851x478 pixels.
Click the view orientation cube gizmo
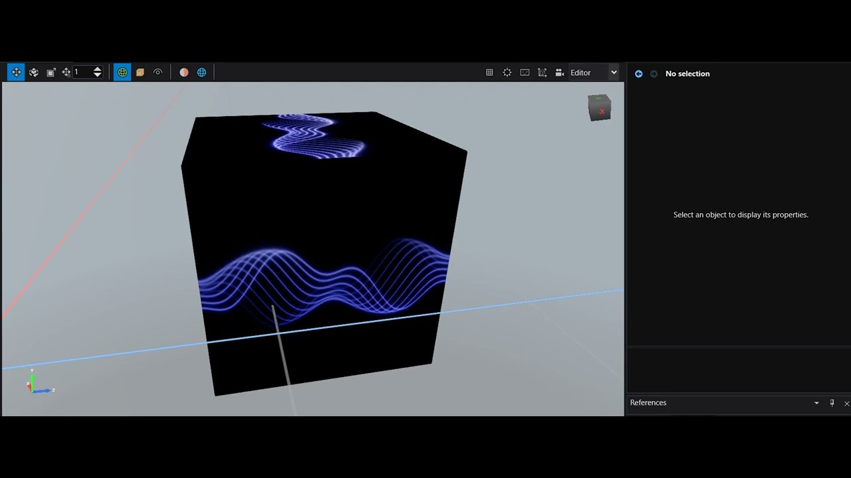tap(599, 108)
